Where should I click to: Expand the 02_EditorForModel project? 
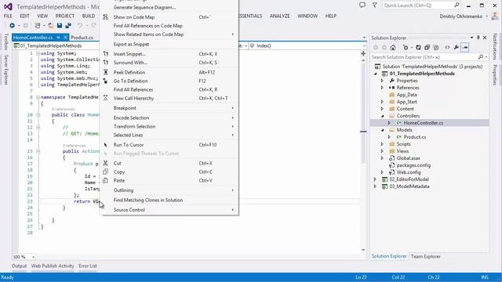tap(375, 179)
